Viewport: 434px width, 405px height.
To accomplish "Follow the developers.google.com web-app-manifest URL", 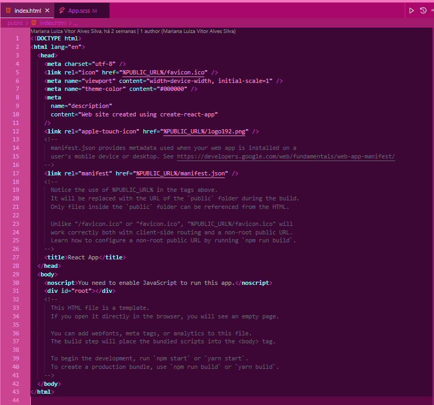I will click(x=286, y=157).
